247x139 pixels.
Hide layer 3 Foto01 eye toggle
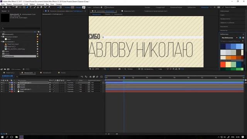(x=2, y=87)
